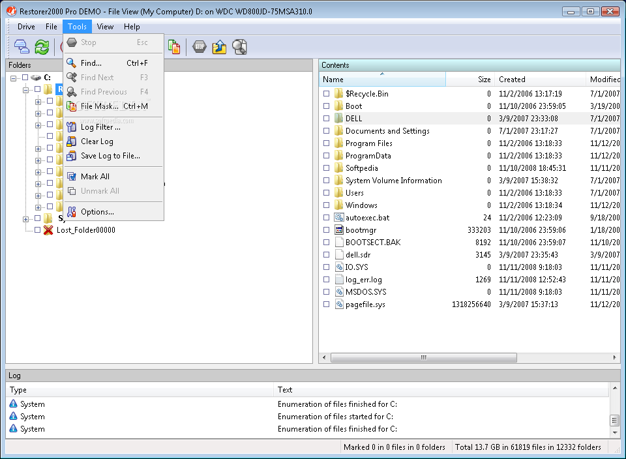This screenshot has height=459, width=626.
Task: Click the 1318256640 size value
Action: tap(471, 304)
